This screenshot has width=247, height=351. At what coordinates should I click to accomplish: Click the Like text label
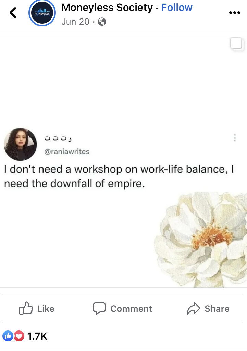pyautogui.click(x=46, y=309)
